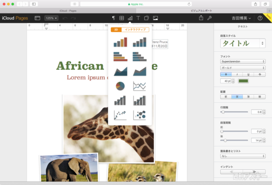This screenshot has width=272, height=185.
Task: Align text right
Action: click(248, 97)
